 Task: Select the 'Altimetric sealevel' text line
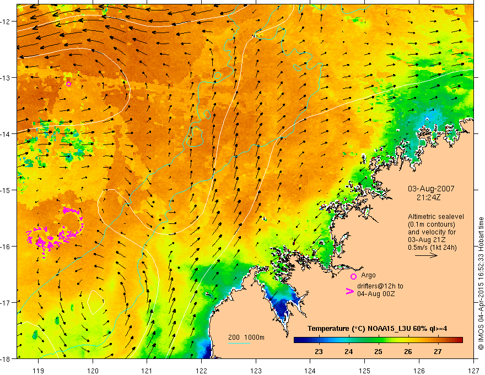pos(436,217)
